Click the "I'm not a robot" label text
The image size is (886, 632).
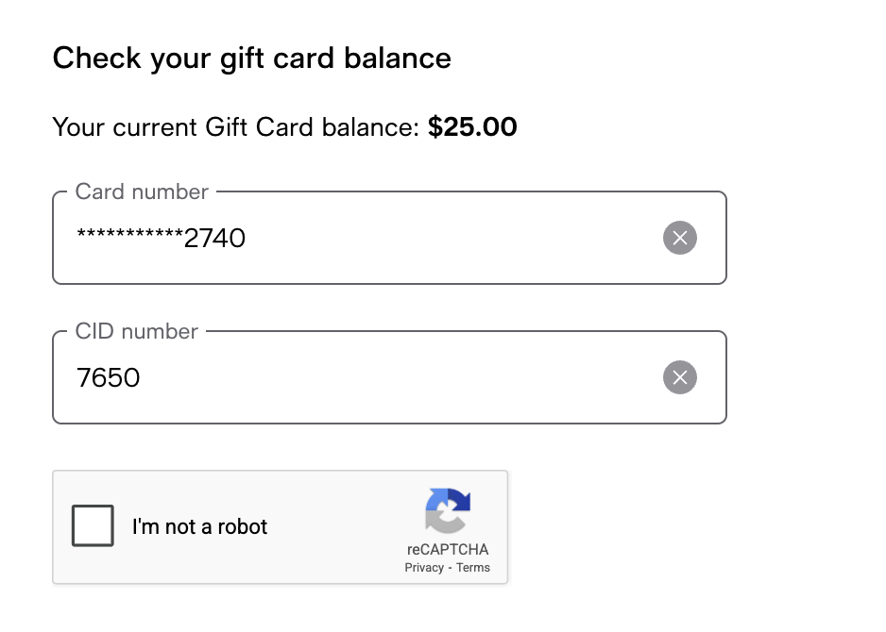pyautogui.click(x=200, y=526)
